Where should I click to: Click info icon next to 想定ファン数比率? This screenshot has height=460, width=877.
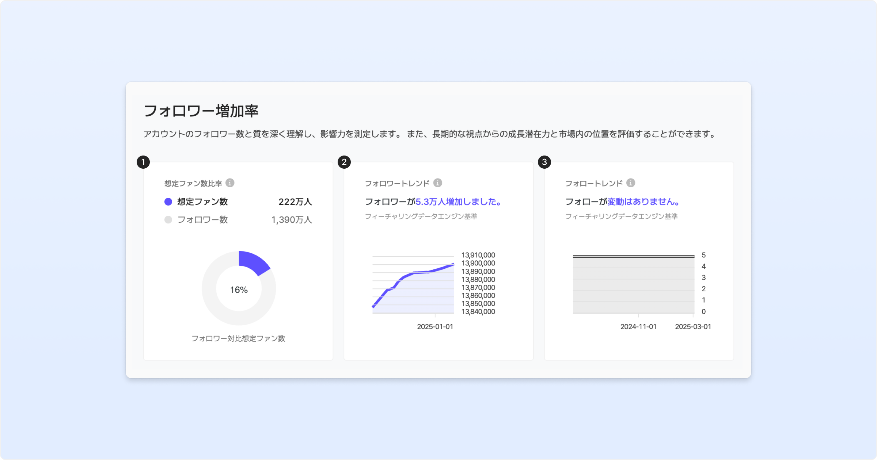pyautogui.click(x=230, y=183)
